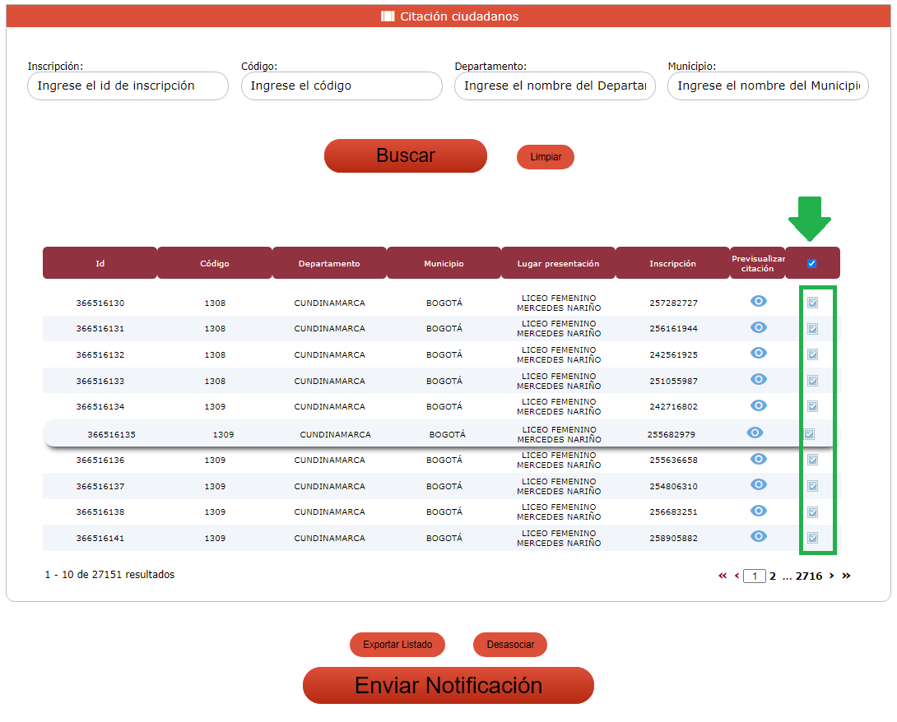Preview citation for inscription 242716802

click(759, 405)
